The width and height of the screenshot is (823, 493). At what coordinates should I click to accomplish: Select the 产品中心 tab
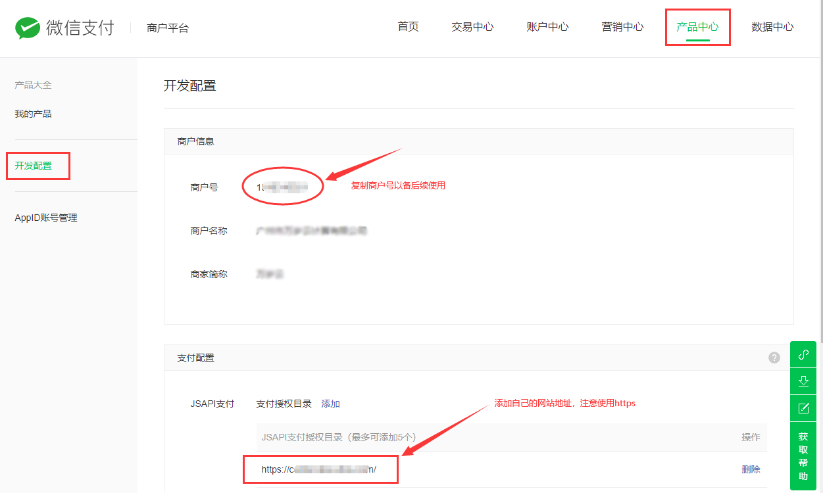[697, 27]
